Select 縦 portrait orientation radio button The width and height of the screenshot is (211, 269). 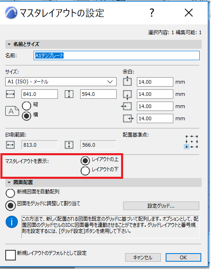point(26,106)
